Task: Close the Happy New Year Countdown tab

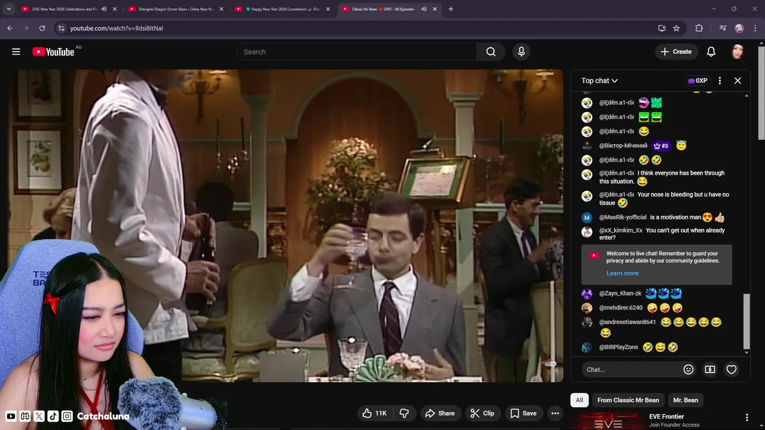Action: coord(328,9)
